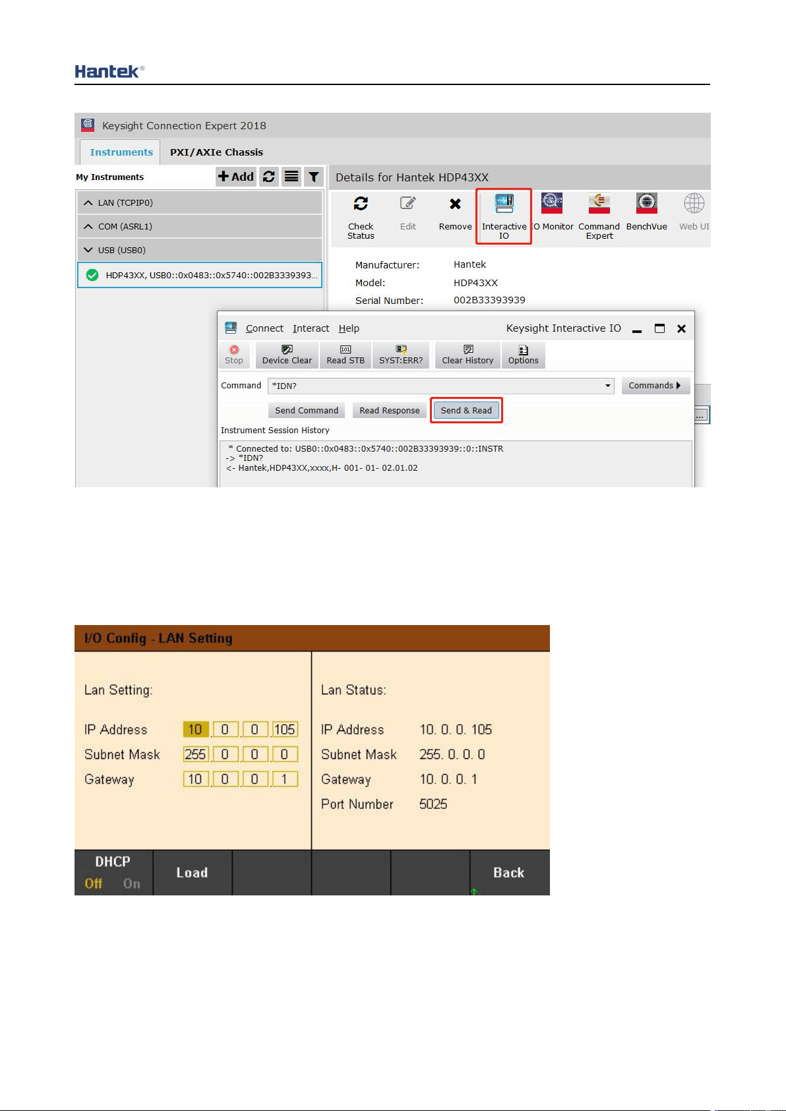Click the Send & Read button
The width and height of the screenshot is (786, 1111).
point(466,410)
